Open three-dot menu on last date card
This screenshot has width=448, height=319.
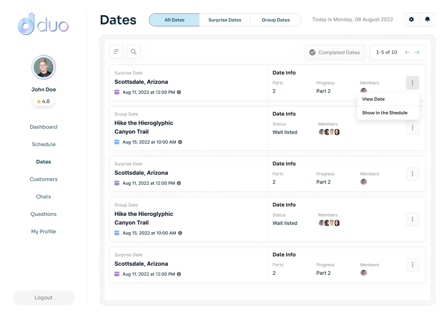tap(412, 265)
